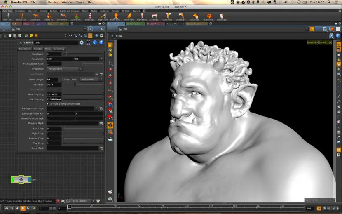Adjust the Aperture slider

coord(83,85)
